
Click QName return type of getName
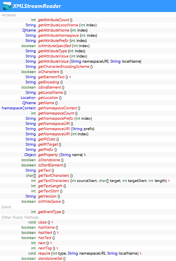[x=29, y=103]
